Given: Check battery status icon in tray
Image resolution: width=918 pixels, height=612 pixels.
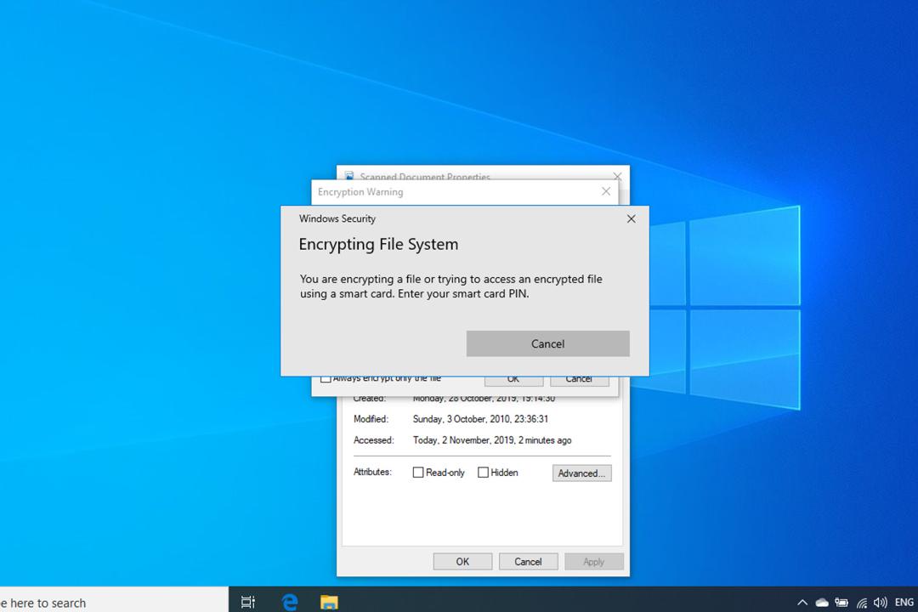Looking at the screenshot, I should click(841, 602).
